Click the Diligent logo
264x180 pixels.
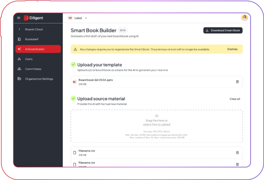click(x=33, y=18)
